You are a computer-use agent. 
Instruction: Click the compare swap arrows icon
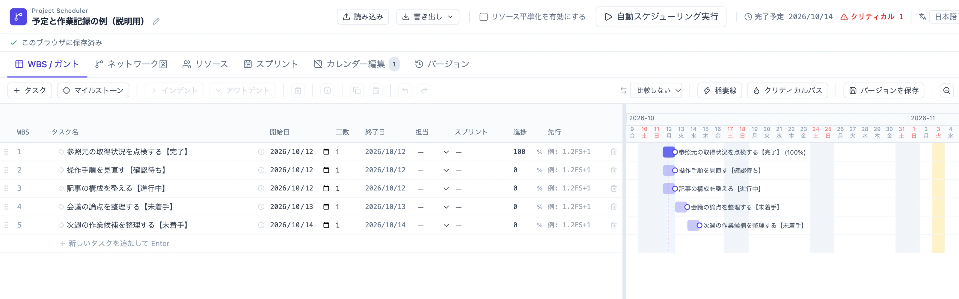(623, 91)
